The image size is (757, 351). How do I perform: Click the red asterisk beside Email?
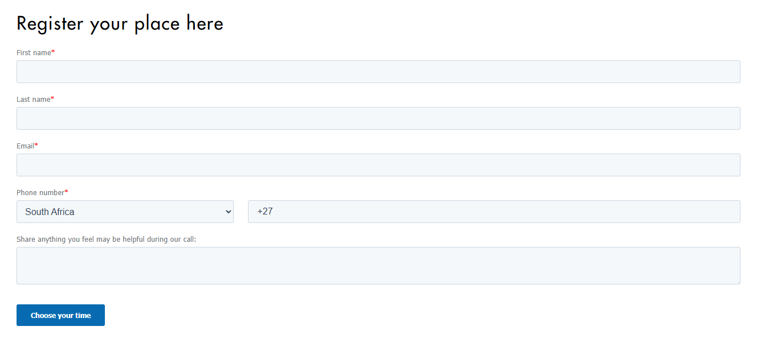pyautogui.click(x=36, y=145)
